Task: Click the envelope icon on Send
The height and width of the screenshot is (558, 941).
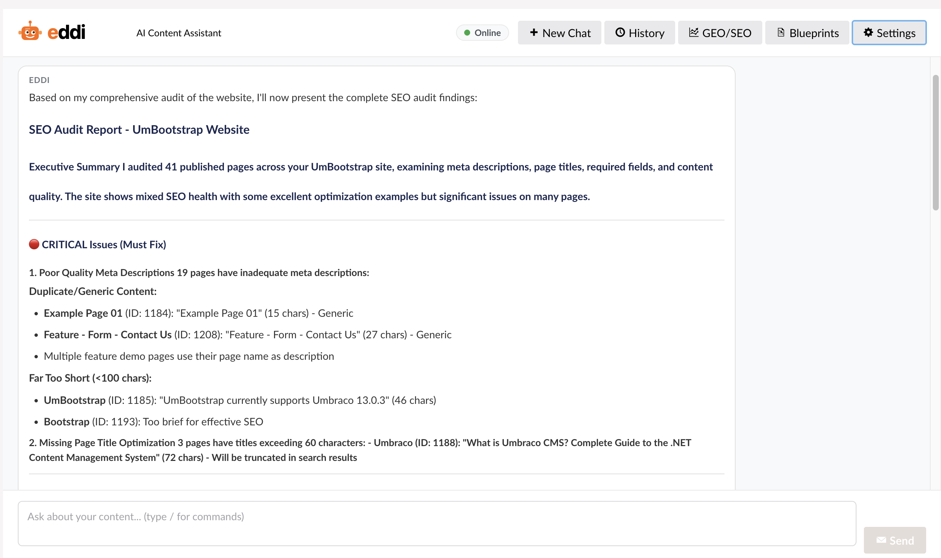Action: click(x=881, y=540)
